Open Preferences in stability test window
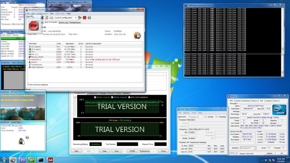Image resolution: width=290 pixels, height=163 pixels. tap(145, 151)
